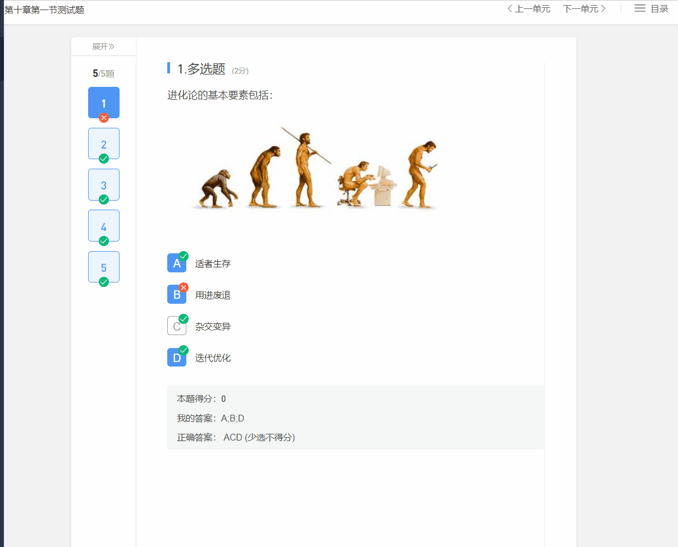The height and width of the screenshot is (547, 678).
Task: Click 我的答案 A;B;D line
Action: tap(210, 418)
